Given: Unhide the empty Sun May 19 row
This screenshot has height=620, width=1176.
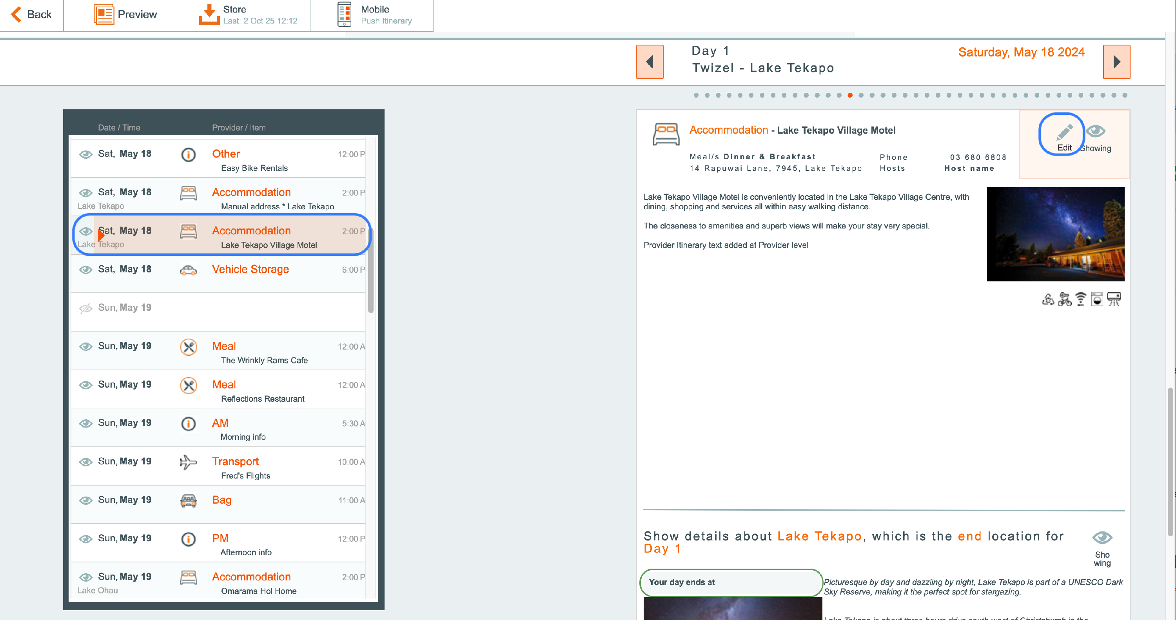Looking at the screenshot, I should [x=85, y=308].
